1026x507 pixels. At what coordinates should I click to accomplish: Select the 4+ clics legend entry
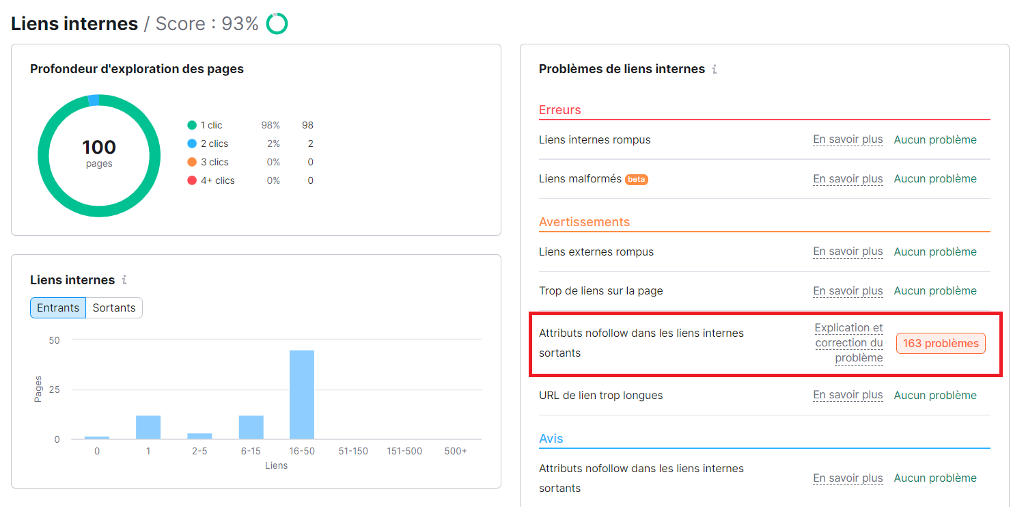(x=211, y=180)
